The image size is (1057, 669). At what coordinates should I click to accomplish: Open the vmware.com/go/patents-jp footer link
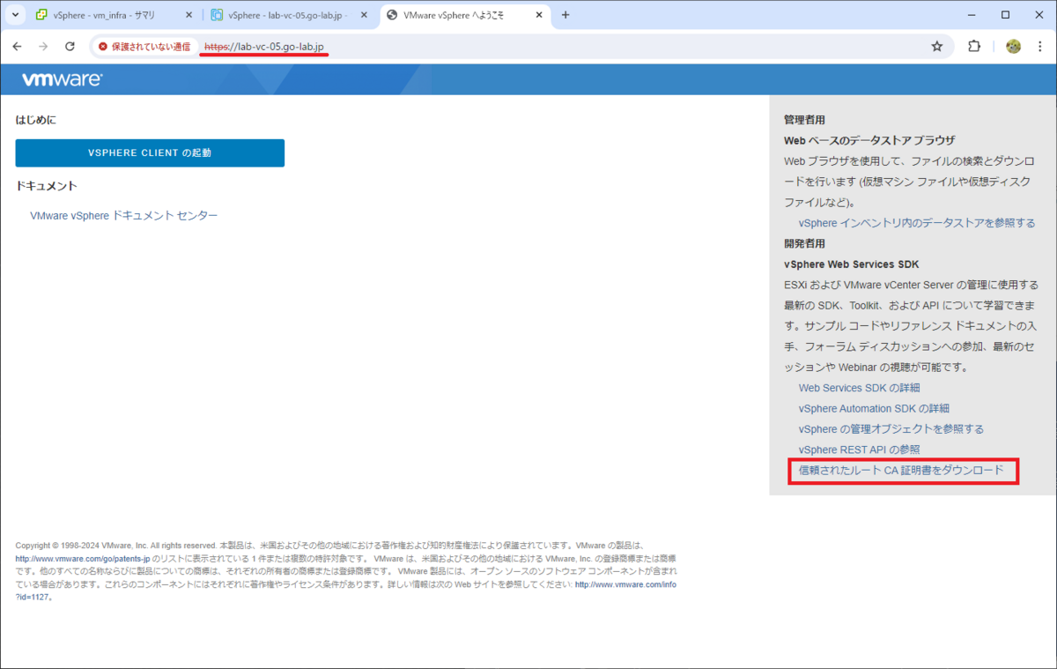pos(84,559)
